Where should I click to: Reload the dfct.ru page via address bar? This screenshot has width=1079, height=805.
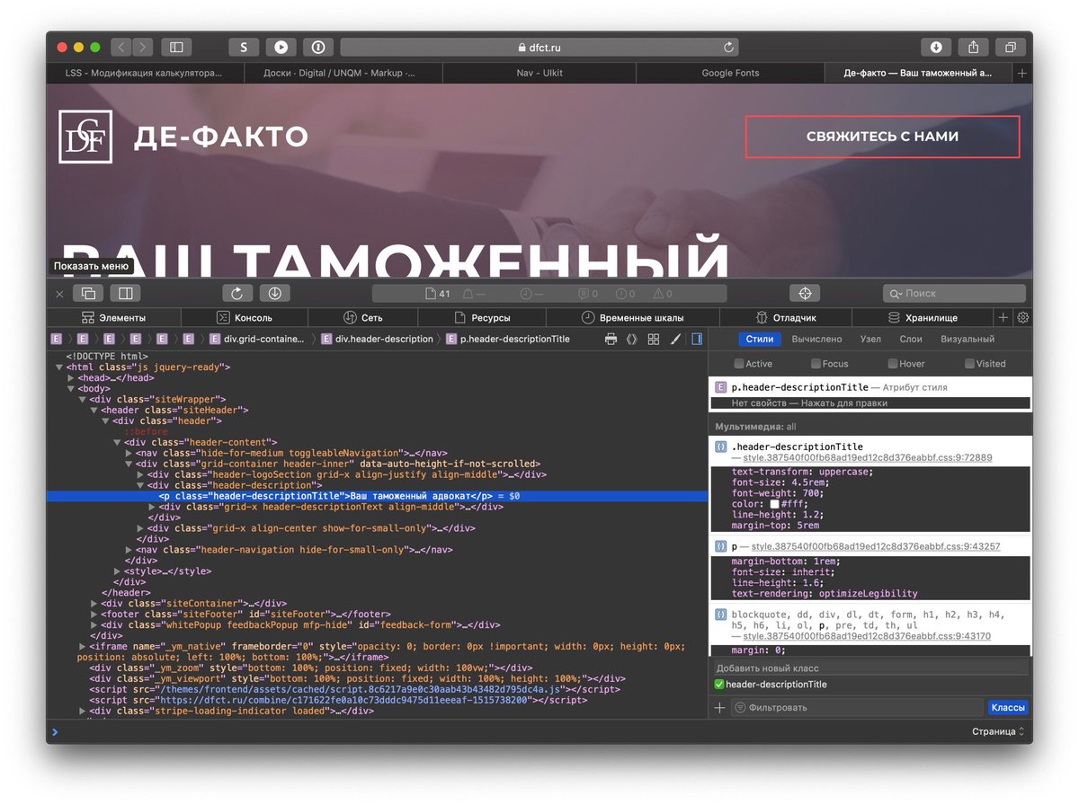[728, 47]
